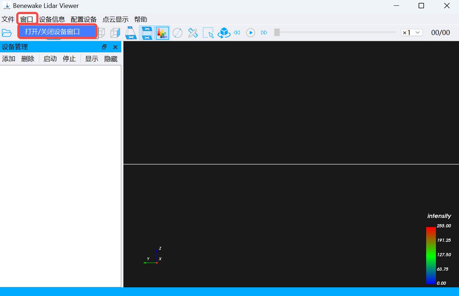Close the 窗口 menu

[x=27, y=19]
